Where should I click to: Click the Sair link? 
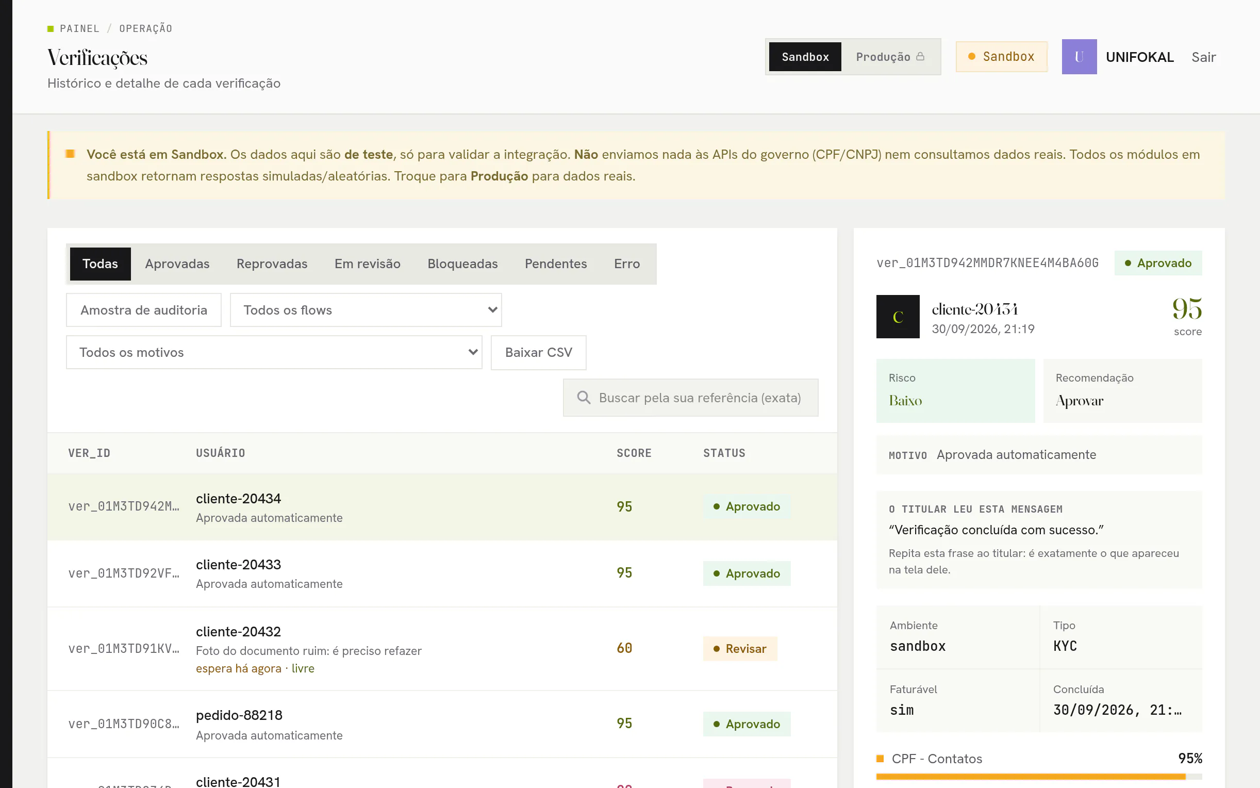(1203, 57)
